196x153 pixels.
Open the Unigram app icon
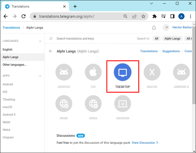123,104
